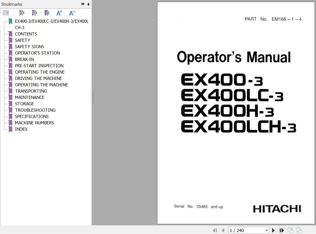Select the TROUBLESHOOTING bookmark
316x234 pixels.
pyautogui.click(x=35, y=110)
